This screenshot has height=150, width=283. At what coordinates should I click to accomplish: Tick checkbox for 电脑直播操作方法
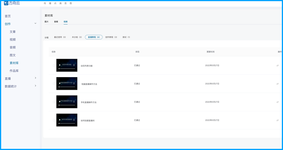[54, 84]
